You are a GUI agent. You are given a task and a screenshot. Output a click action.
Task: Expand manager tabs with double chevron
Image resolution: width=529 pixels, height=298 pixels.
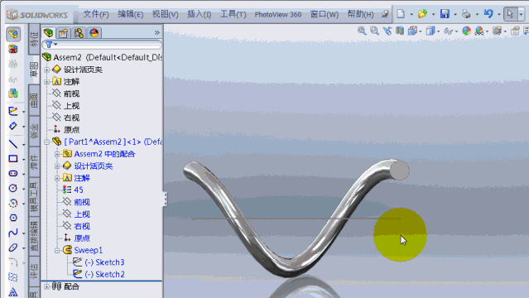tap(156, 33)
